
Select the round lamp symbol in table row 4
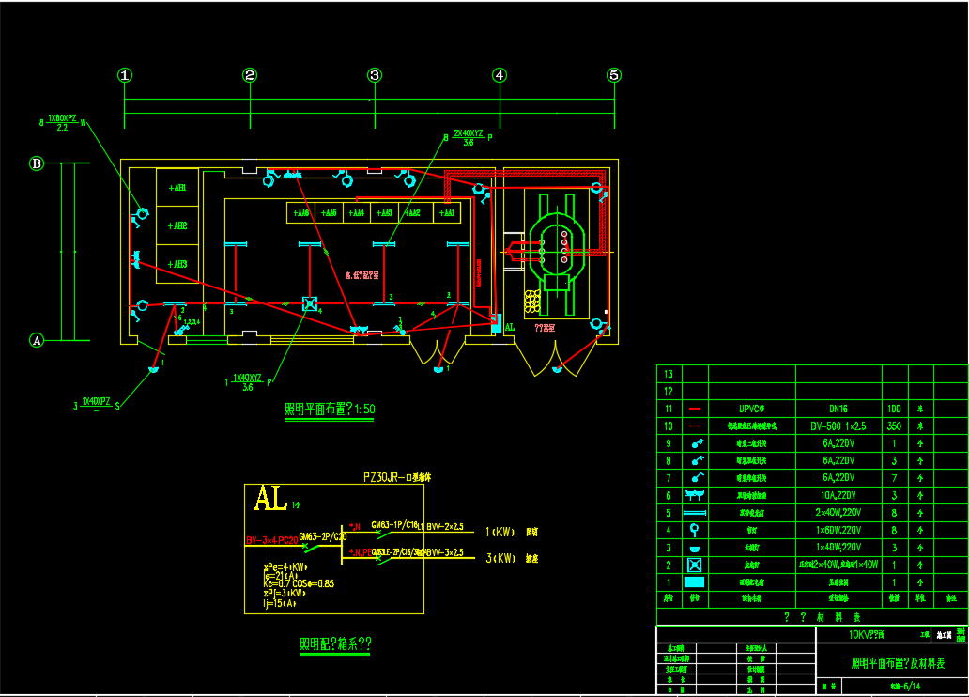point(695,530)
